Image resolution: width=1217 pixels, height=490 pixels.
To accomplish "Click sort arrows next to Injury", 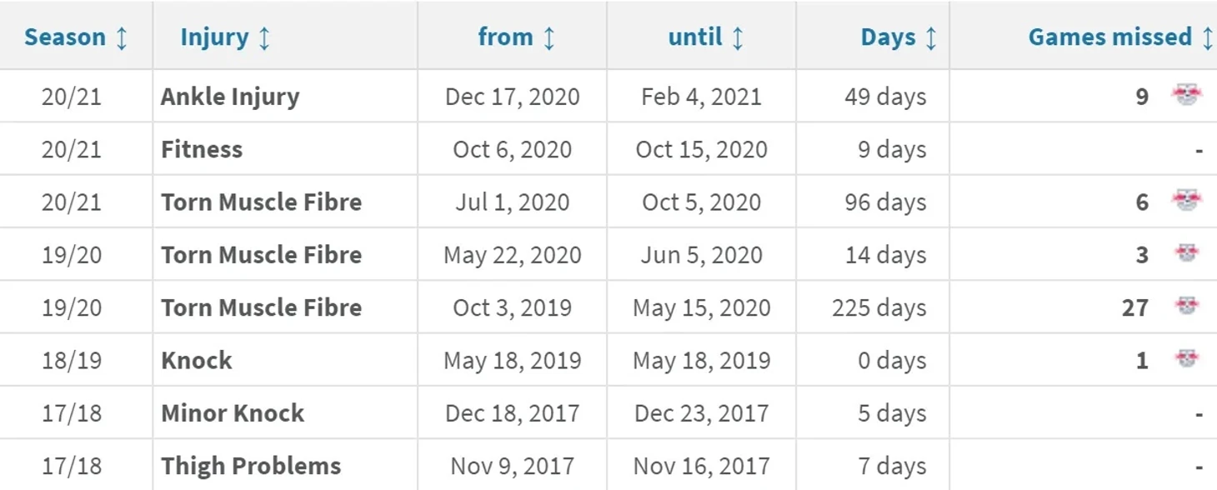I will (264, 37).
